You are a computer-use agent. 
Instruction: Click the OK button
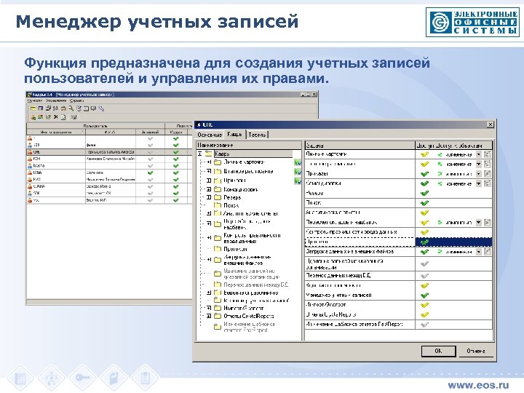[438, 351]
